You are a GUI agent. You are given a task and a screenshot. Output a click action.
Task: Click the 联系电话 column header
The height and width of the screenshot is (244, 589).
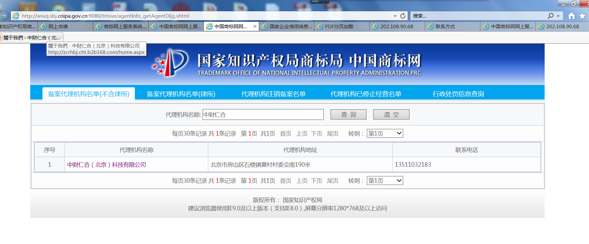coord(467,150)
